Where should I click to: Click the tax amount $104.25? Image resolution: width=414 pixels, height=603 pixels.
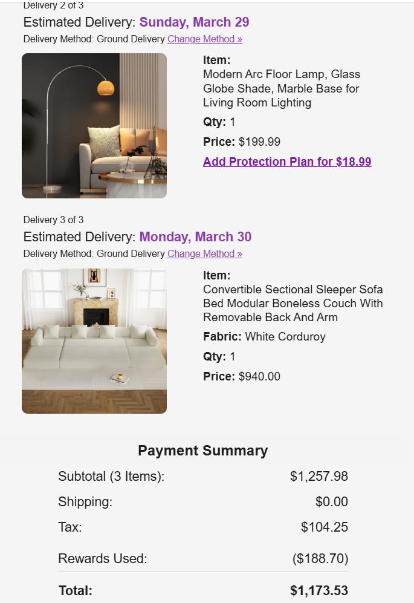click(324, 527)
